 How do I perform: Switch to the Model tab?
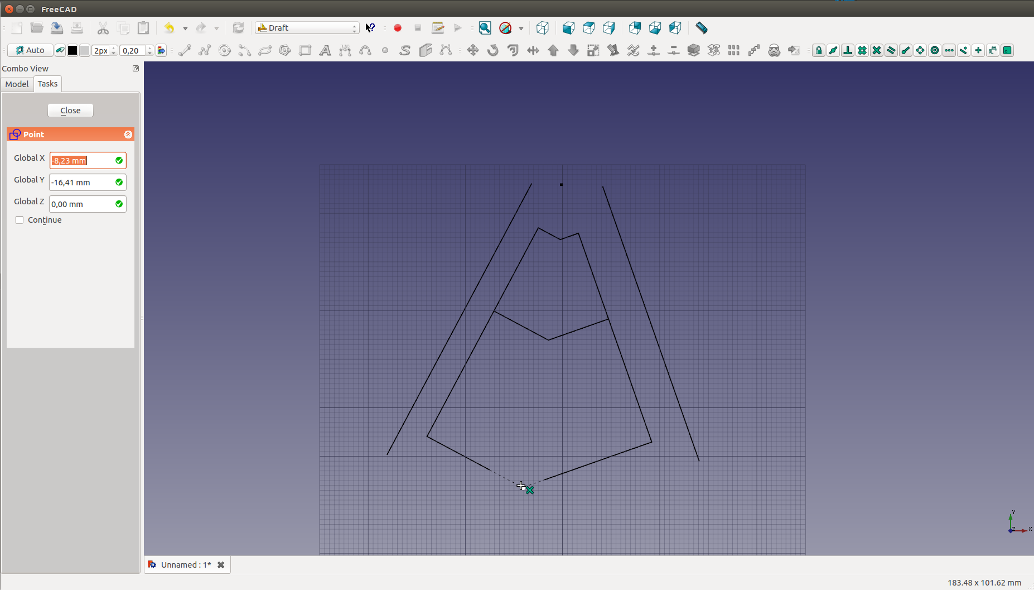click(x=17, y=84)
